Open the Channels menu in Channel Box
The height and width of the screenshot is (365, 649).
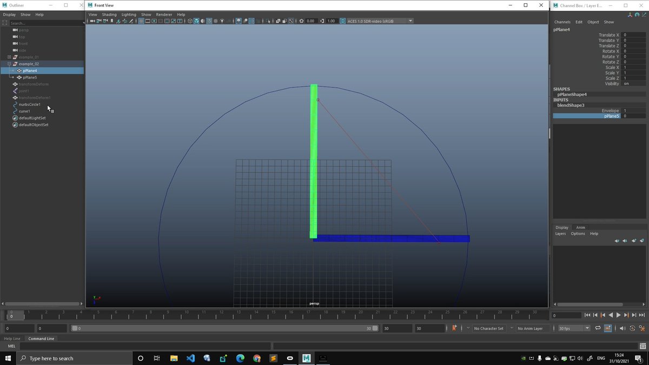(562, 22)
